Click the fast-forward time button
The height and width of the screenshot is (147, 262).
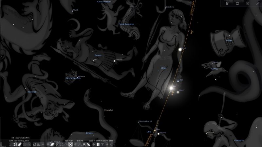pyautogui.click(x=107, y=144)
